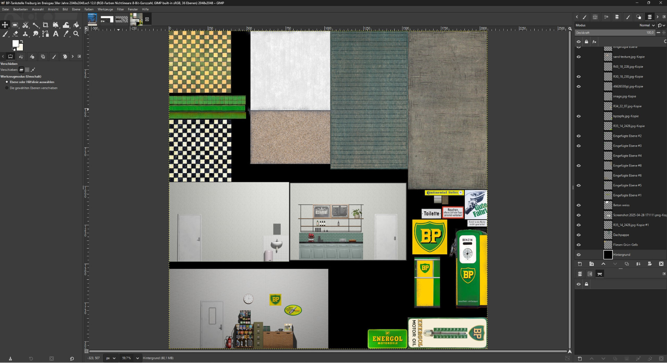Show next tabs in left dock
Viewport: 667px width, 363px height.
pos(73,56)
